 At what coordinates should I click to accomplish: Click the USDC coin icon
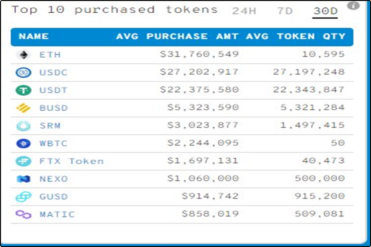click(23, 73)
